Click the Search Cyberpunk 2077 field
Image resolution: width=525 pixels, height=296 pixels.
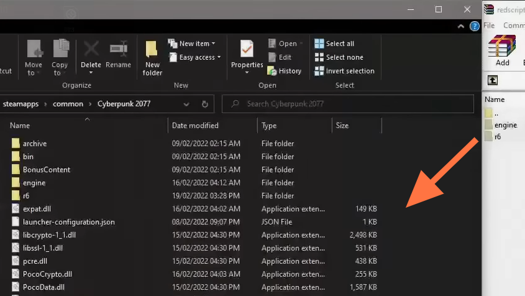tap(348, 104)
